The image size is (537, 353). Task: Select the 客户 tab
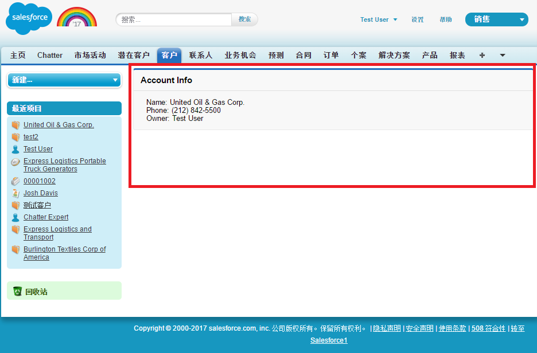click(x=169, y=55)
